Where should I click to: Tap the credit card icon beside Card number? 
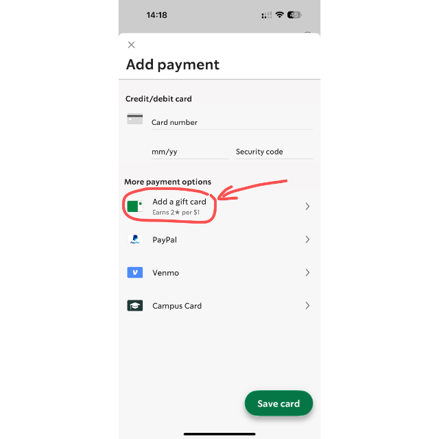135,119
